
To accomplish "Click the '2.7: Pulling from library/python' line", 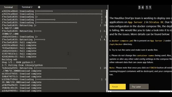I will tap(22, 65).
